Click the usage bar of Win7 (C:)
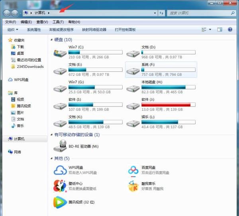Viewport: 239px width, 216px height. tap(96, 52)
